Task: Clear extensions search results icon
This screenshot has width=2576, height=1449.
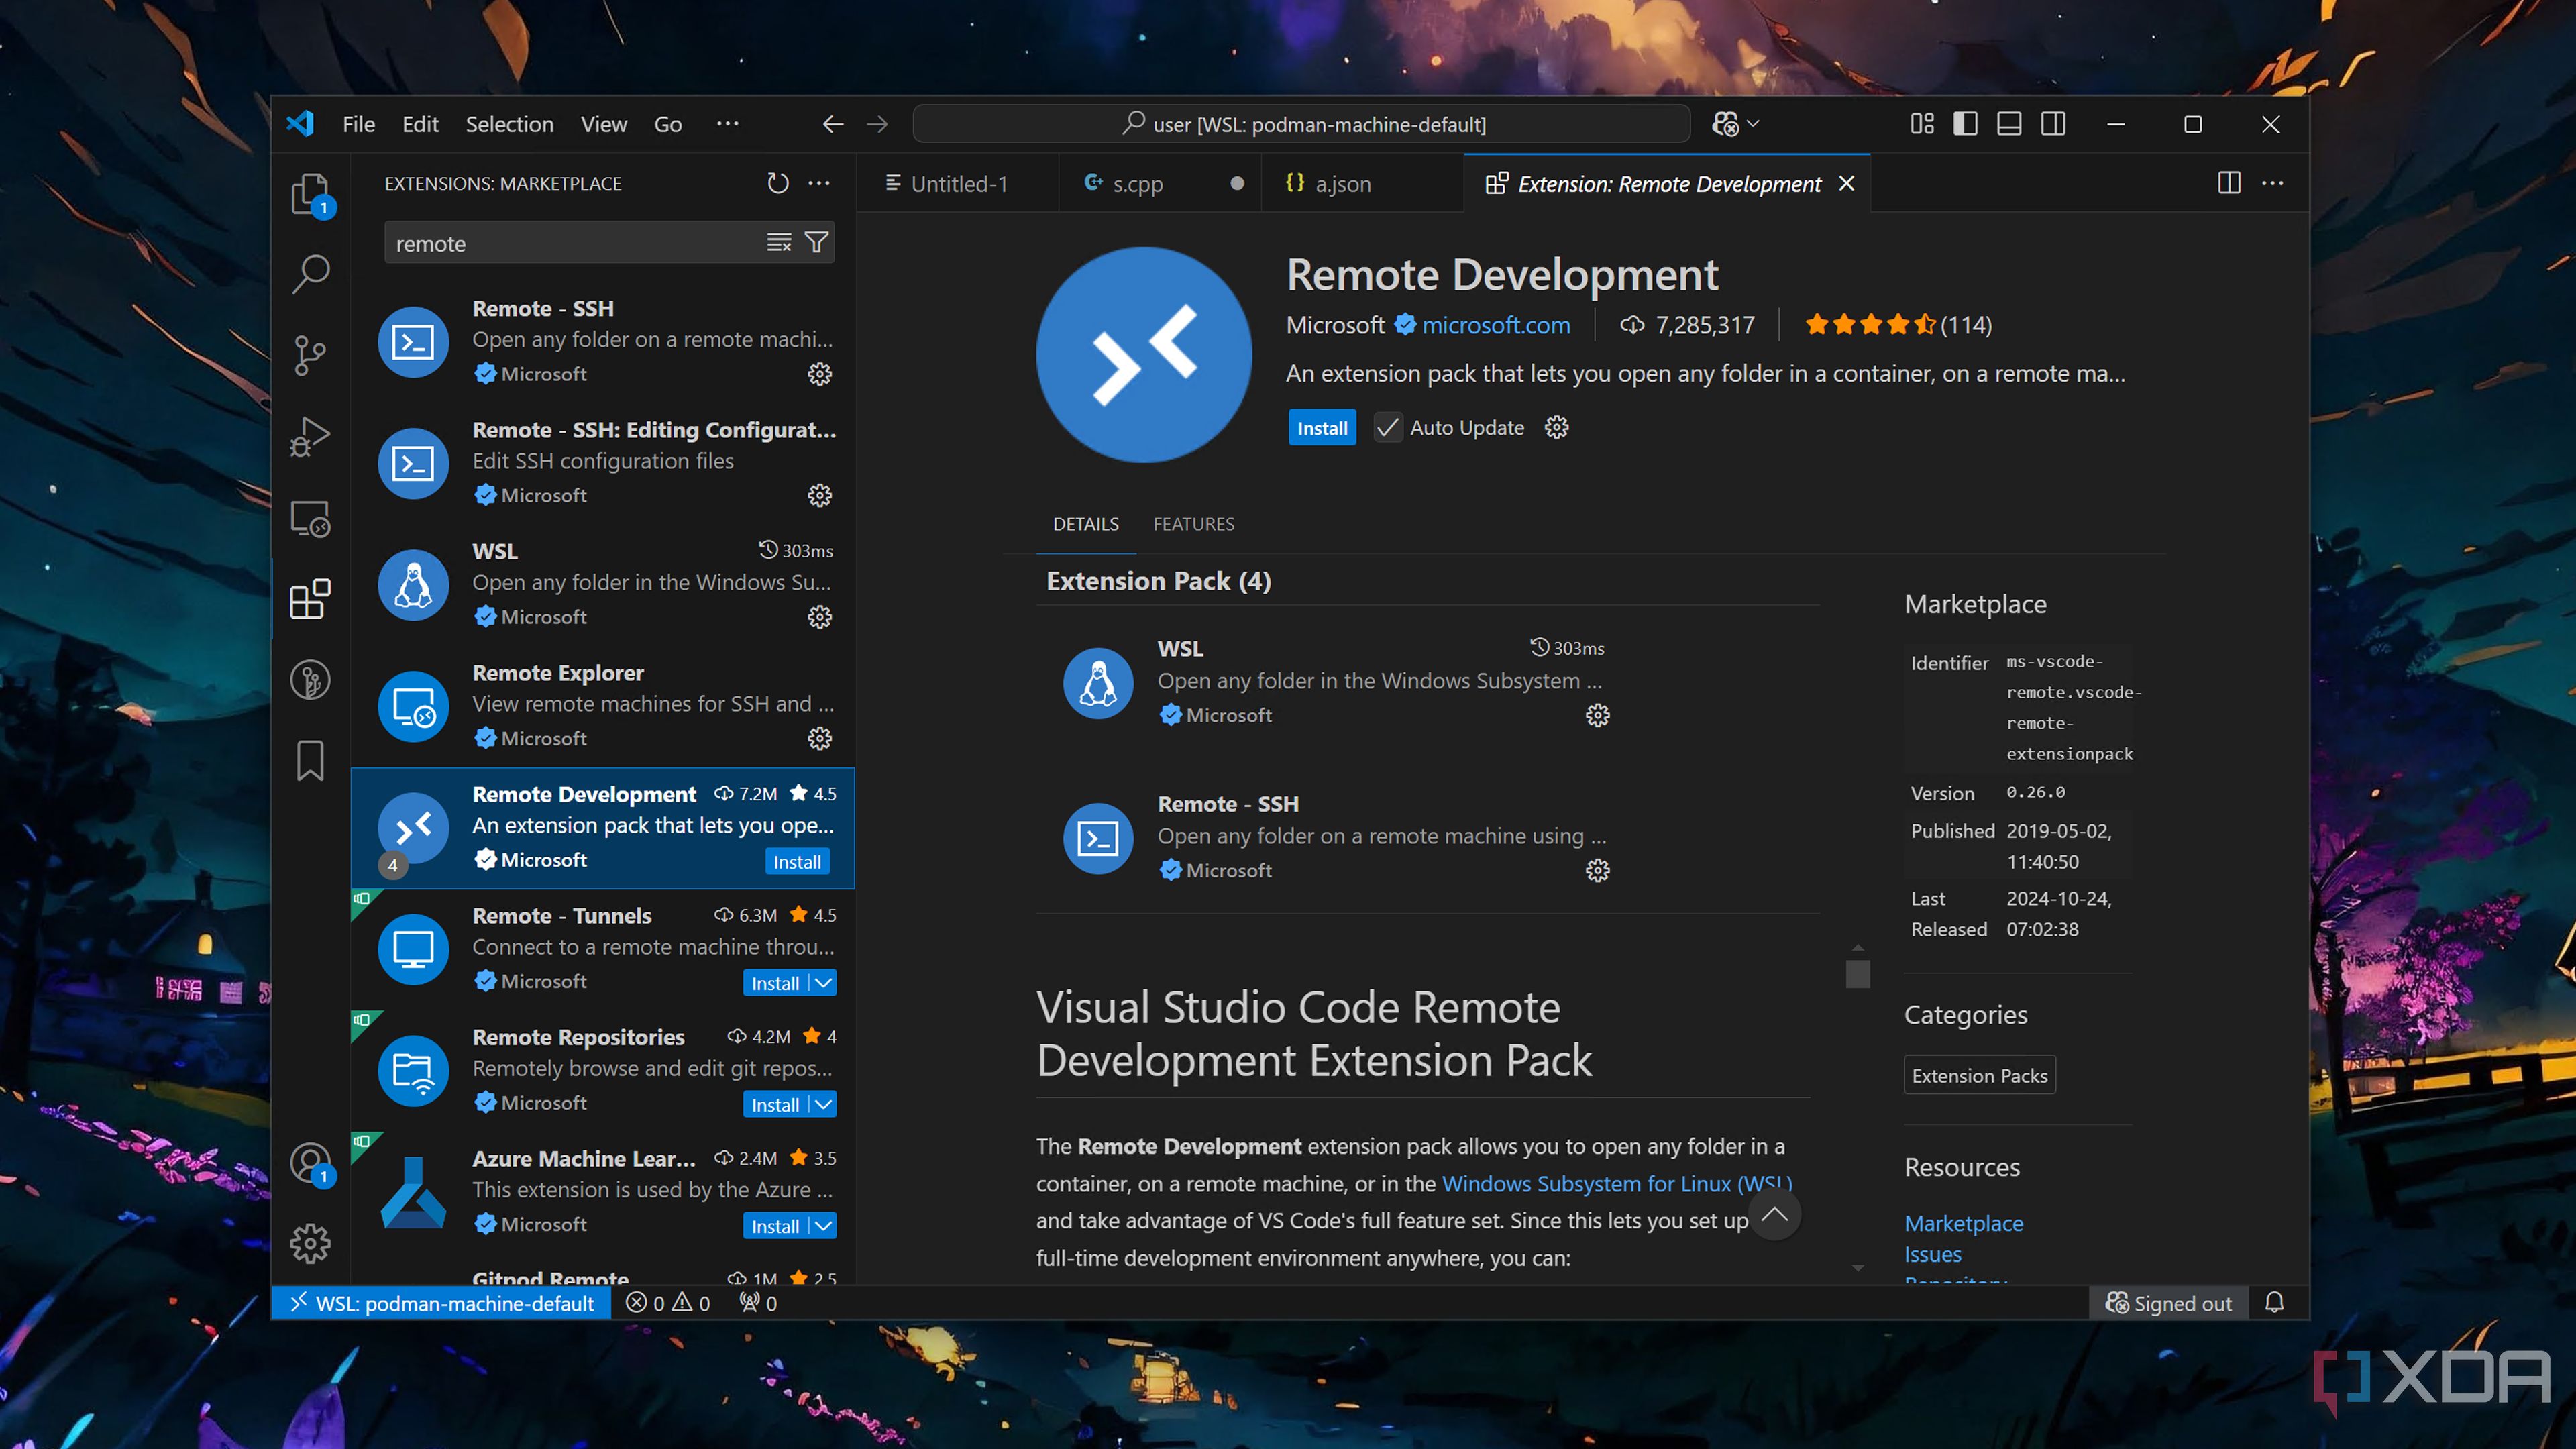Action: click(x=778, y=243)
